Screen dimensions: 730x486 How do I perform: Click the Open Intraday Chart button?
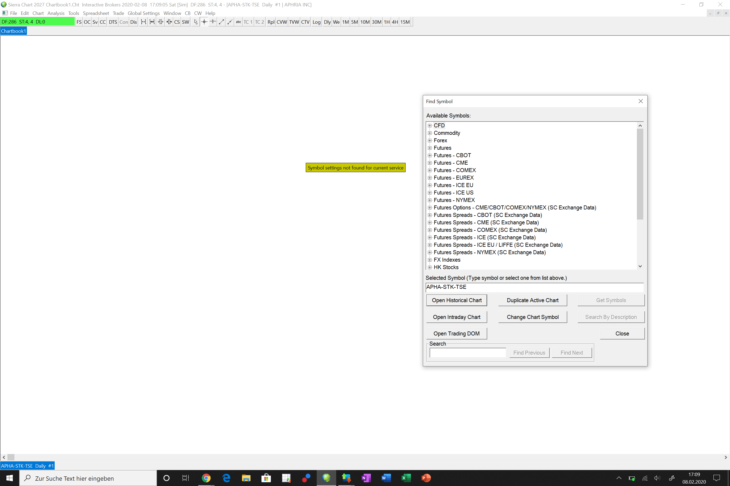[457, 317]
